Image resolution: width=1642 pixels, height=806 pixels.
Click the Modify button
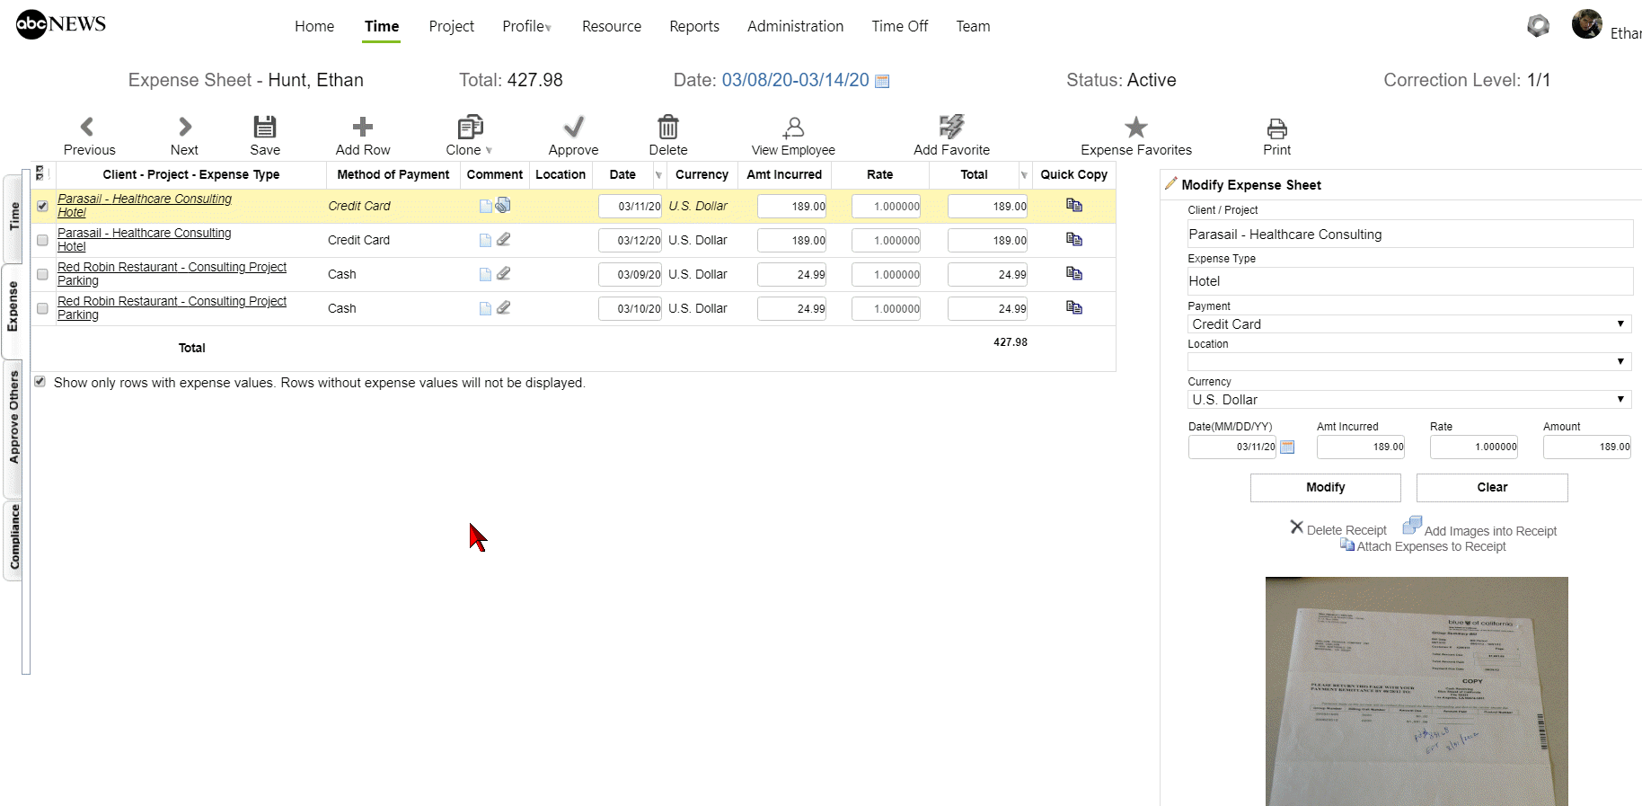[1325, 487]
